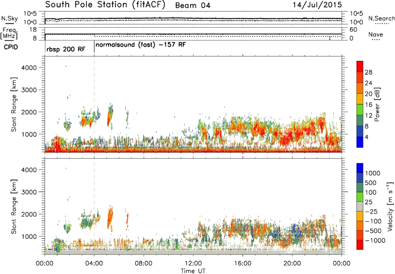Click the blue bottom of the power colorbar
395x274 pixels.
(x=360, y=142)
